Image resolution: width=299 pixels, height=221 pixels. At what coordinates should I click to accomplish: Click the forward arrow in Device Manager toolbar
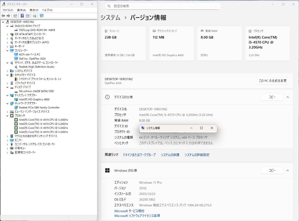[9, 16]
